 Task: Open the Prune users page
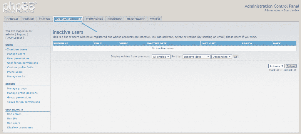[15, 72]
